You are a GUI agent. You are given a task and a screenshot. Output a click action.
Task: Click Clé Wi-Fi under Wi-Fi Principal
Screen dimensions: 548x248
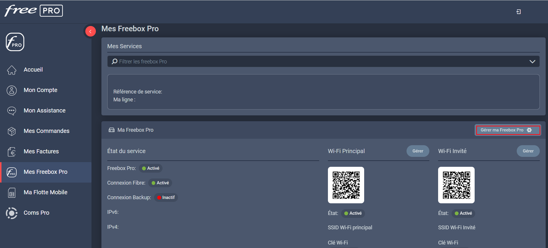[338, 243]
